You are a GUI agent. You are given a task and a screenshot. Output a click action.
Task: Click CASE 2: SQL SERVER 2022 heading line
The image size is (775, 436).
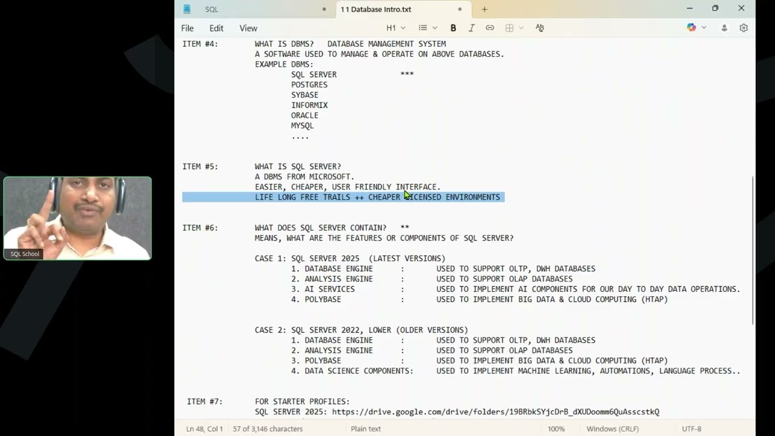[x=361, y=330]
